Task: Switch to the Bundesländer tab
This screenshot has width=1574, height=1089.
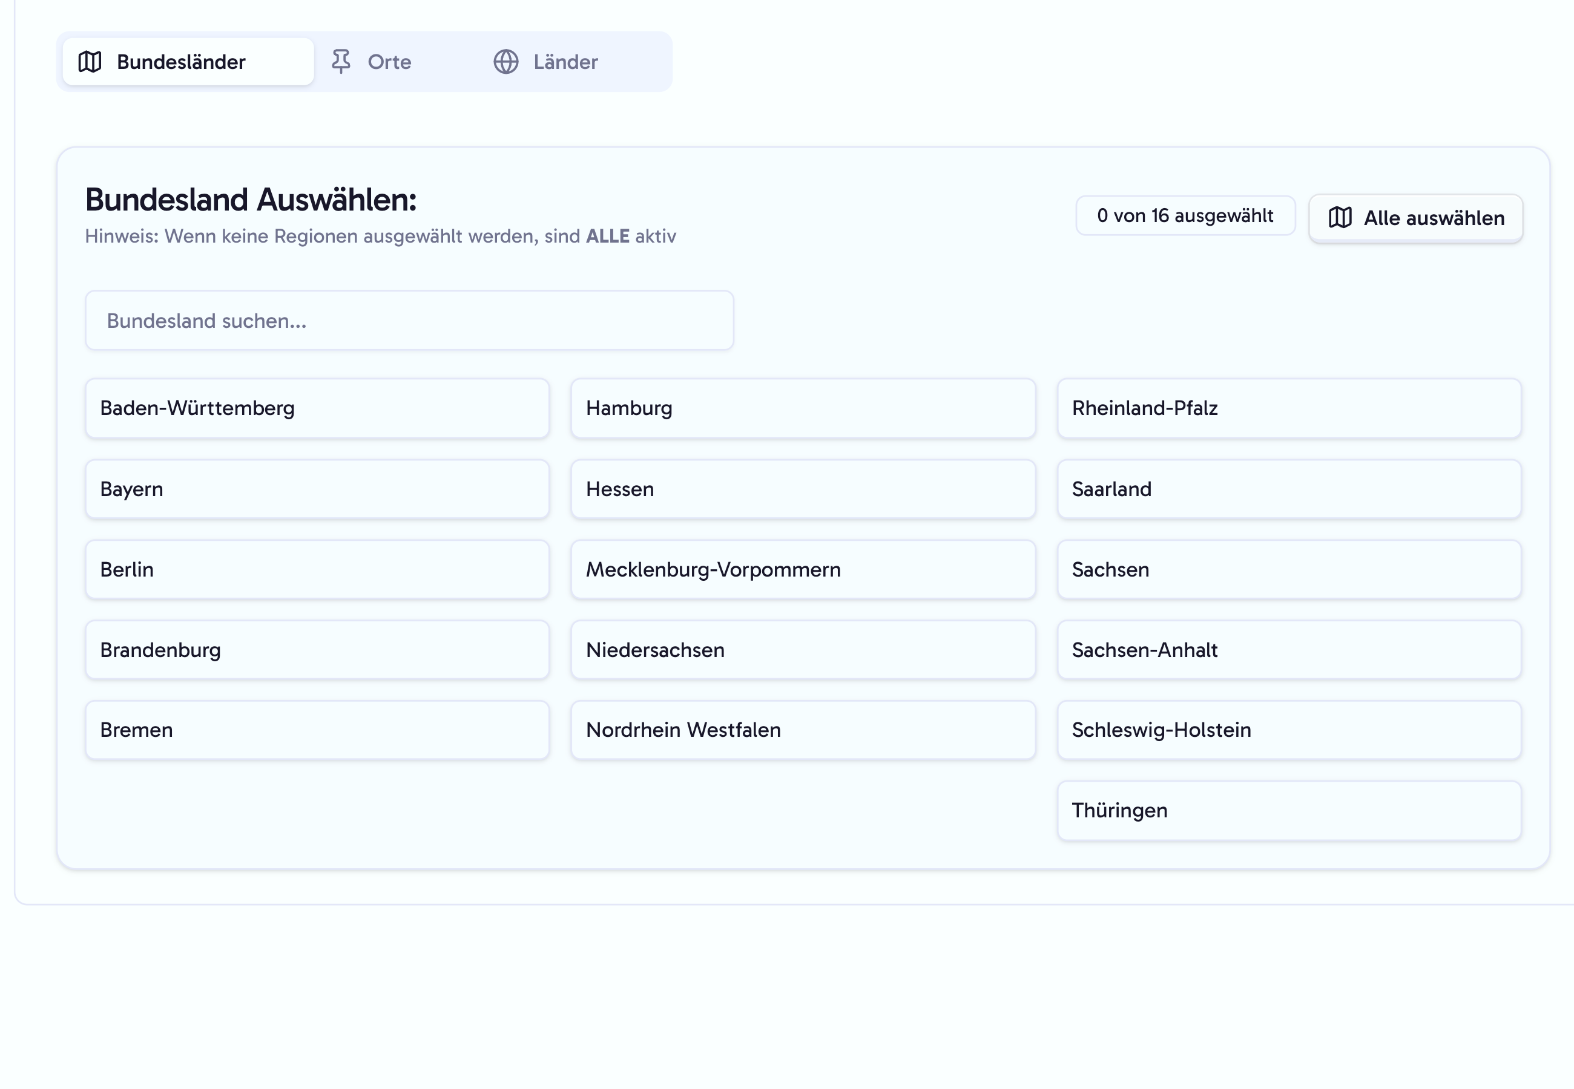Action: pos(188,62)
